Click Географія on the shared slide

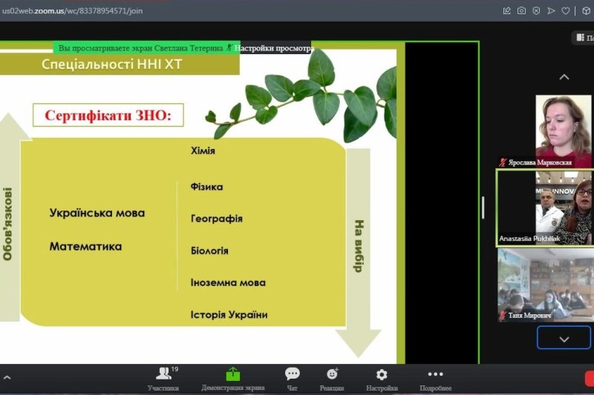[x=217, y=219]
